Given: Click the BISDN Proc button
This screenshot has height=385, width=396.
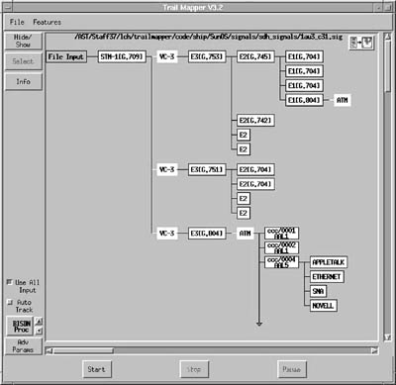Looking at the screenshot, I should (20, 327).
